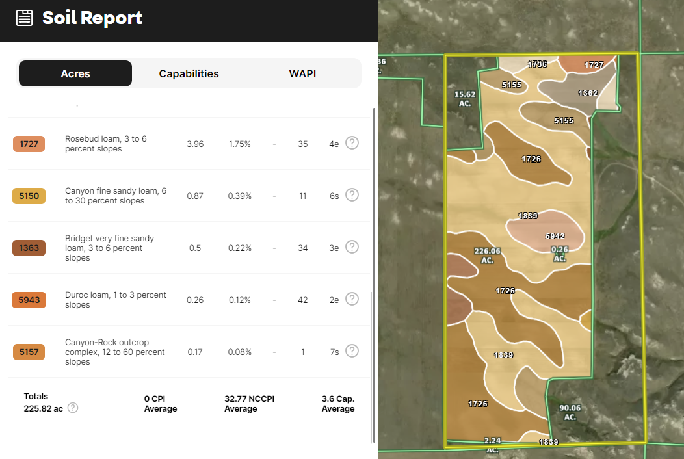Select the 5943 soil code swatch
This screenshot has height=459, width=684.
[29, 300]
